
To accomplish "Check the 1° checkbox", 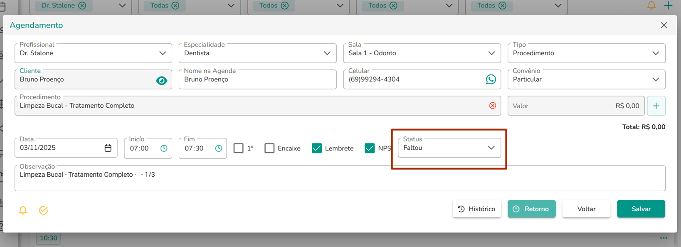I will click(238, 148).
